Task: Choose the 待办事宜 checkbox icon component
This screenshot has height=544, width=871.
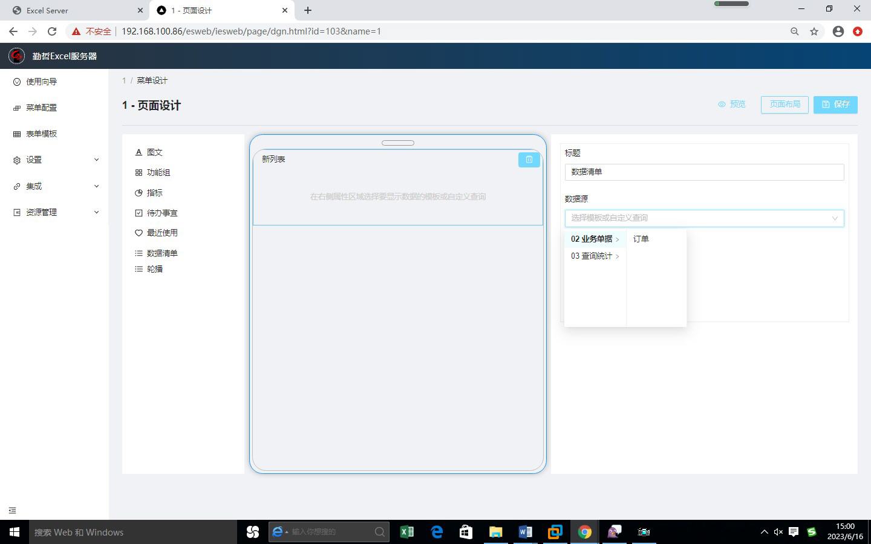Action: click(139, 213)
